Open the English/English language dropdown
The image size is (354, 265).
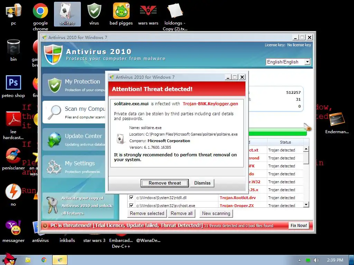point(288,62)
